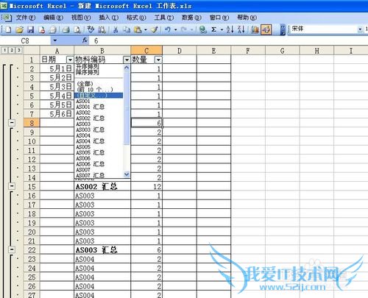The width and height of the screenshot is (368, 298).
Task: Open the Chart Wizard icon
Action: click(255, 29)
